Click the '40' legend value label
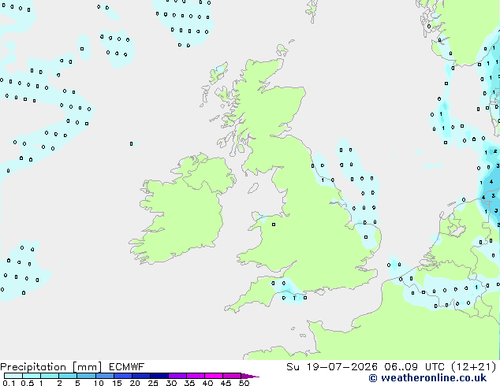 click(207, 383)
